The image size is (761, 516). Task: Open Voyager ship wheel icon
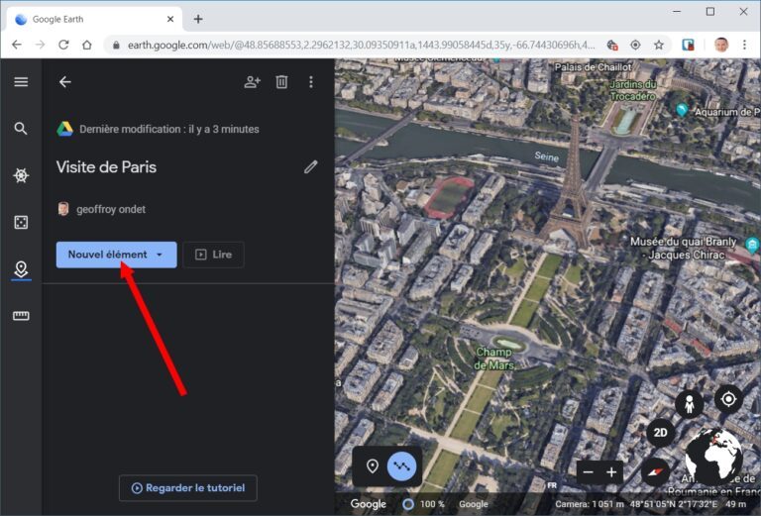point(21,175)
